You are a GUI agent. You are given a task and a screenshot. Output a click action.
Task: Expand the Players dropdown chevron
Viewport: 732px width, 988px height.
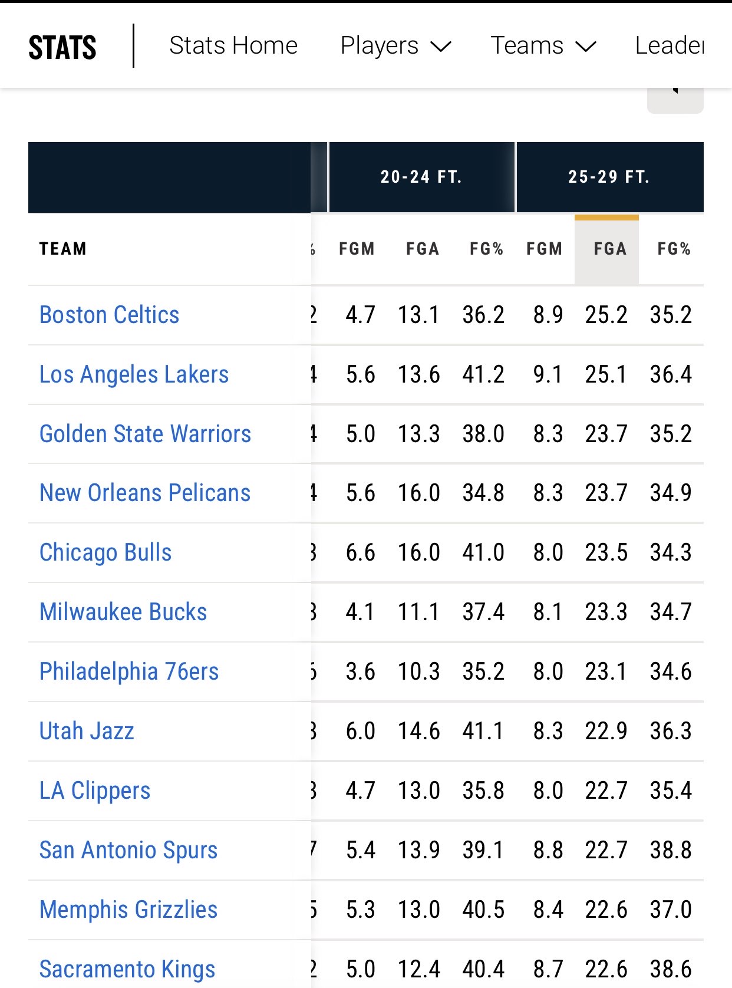441,47
